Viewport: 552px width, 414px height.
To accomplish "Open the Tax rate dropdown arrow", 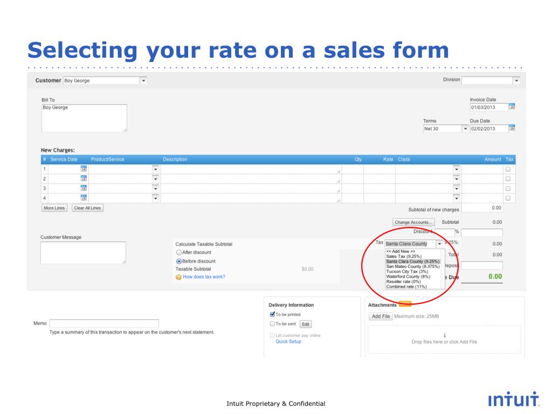I will pos(439,244).
